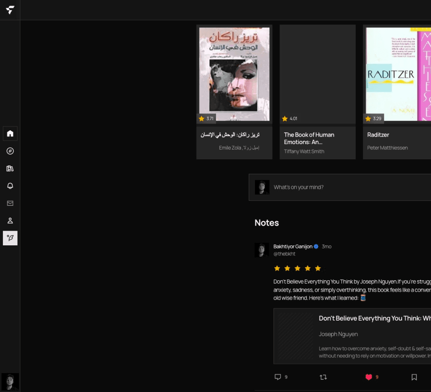
Task: Click the 4.01 star rating badge
Action: (290, 118)
